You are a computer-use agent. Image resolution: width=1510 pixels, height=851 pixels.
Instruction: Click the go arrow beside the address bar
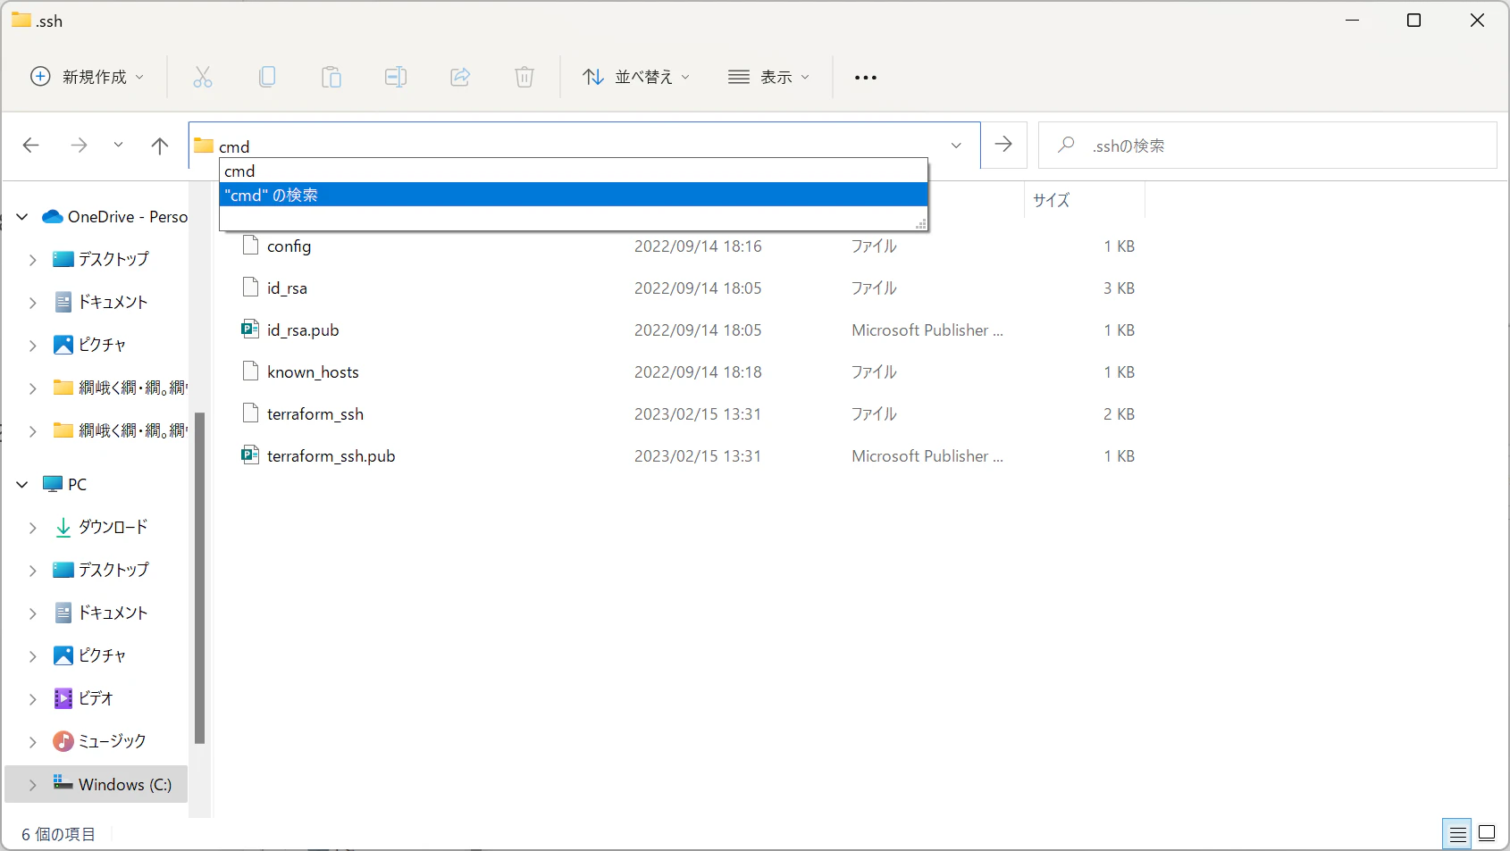pyautogui.click(x=1003, y=145)
